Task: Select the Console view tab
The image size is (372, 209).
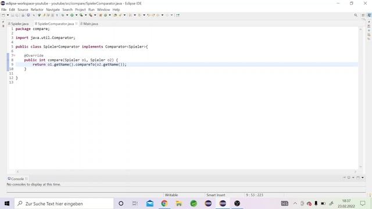Action: point(17,179)
